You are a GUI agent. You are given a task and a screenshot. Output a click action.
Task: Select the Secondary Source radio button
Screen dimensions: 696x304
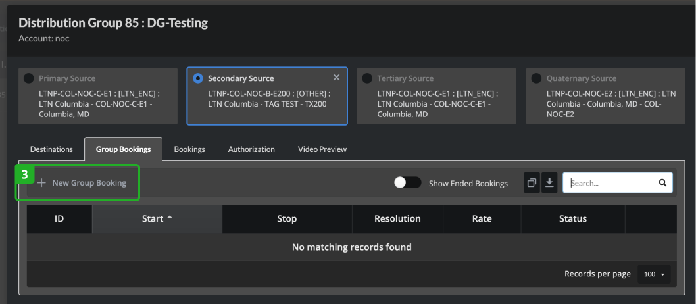click(x=198, y=78)
